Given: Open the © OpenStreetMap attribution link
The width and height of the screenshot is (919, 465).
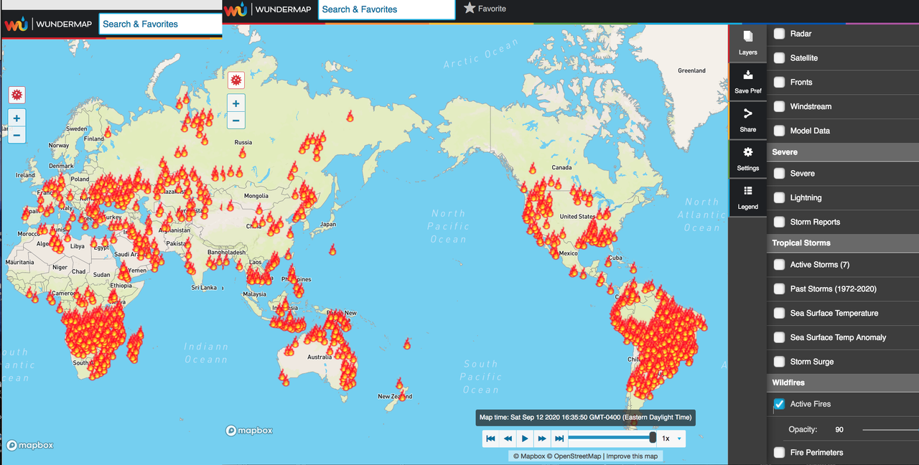Looking at the screenshot, I should pyautogui.click(x=574, y=456).
